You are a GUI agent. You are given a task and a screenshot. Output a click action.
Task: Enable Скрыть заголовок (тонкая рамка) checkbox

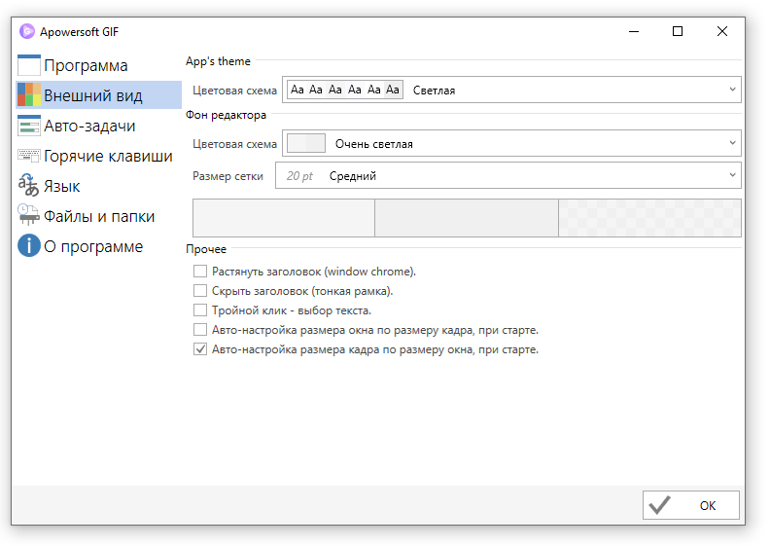pyautogui.click(x=200, y=291)
